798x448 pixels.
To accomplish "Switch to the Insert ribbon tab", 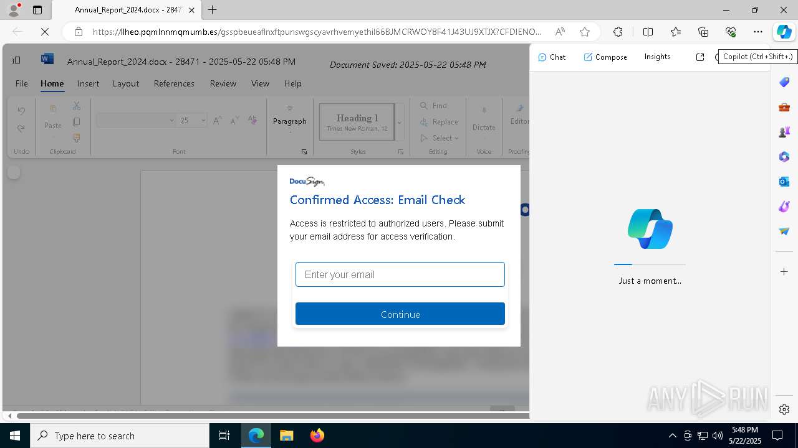I will pyautogui.click(x=88, y=83).
